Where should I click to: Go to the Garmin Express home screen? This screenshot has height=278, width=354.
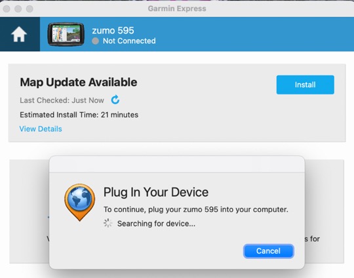coord(19,34)
